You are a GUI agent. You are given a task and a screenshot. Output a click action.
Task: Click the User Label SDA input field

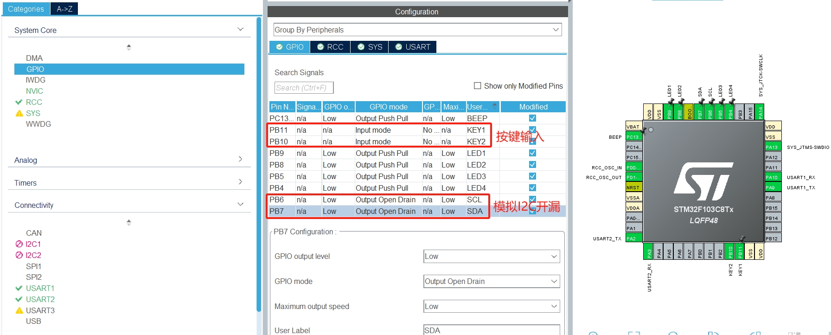[x=492, y=330]
